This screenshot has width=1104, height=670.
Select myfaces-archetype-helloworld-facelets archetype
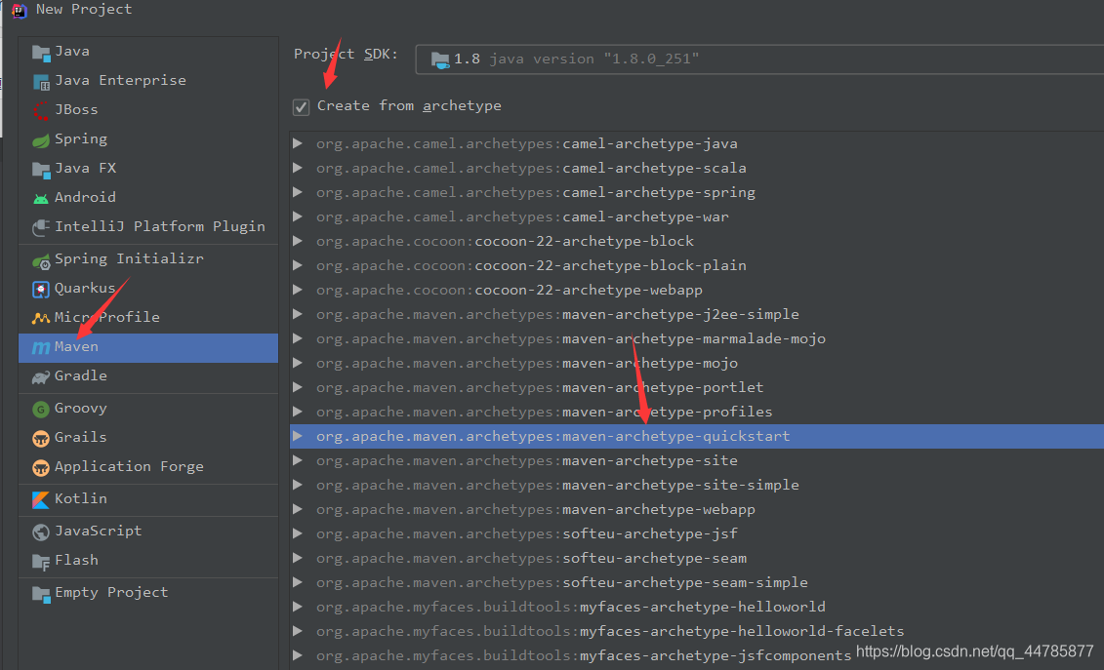[697, 631]
